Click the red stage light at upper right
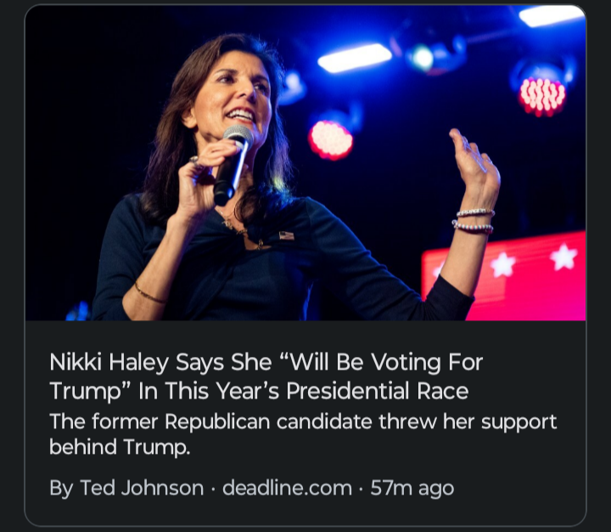 tap(542, 96)
